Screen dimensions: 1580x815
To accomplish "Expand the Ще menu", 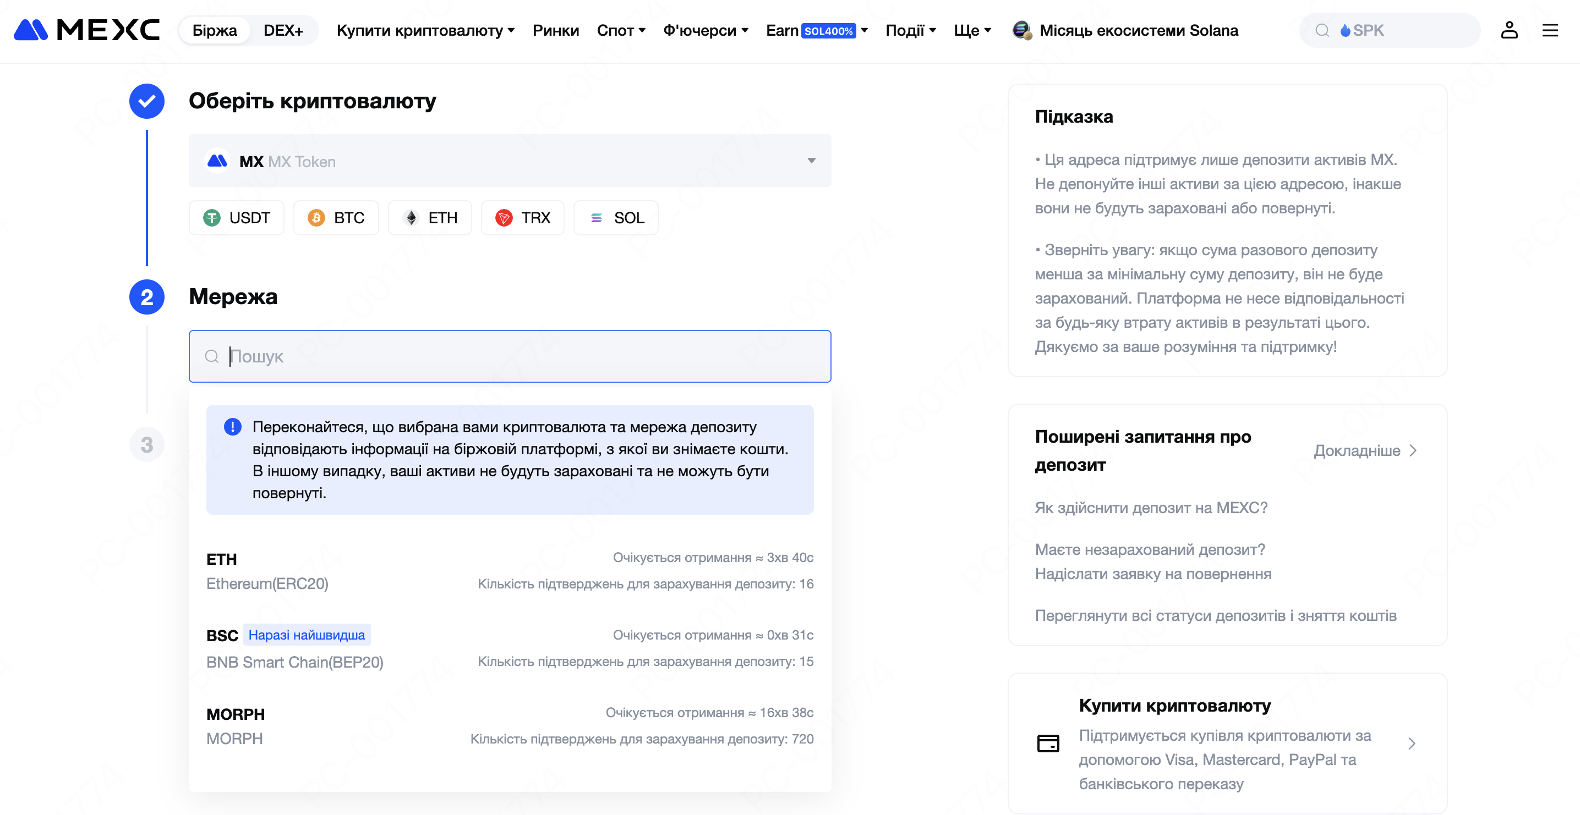I will 972,30.
